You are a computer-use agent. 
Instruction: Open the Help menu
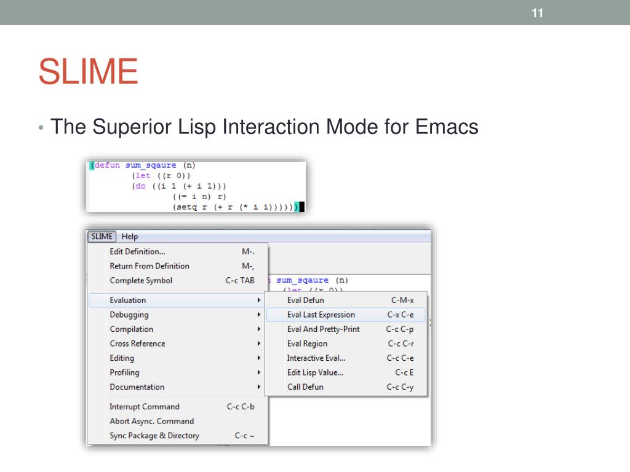(x=130, y=237)
